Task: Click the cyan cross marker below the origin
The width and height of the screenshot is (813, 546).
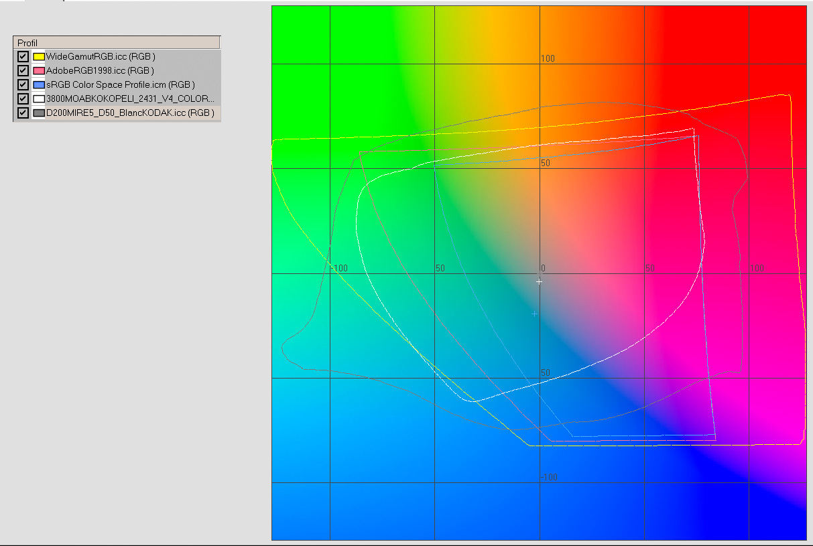Action: (x=534, y=313)
